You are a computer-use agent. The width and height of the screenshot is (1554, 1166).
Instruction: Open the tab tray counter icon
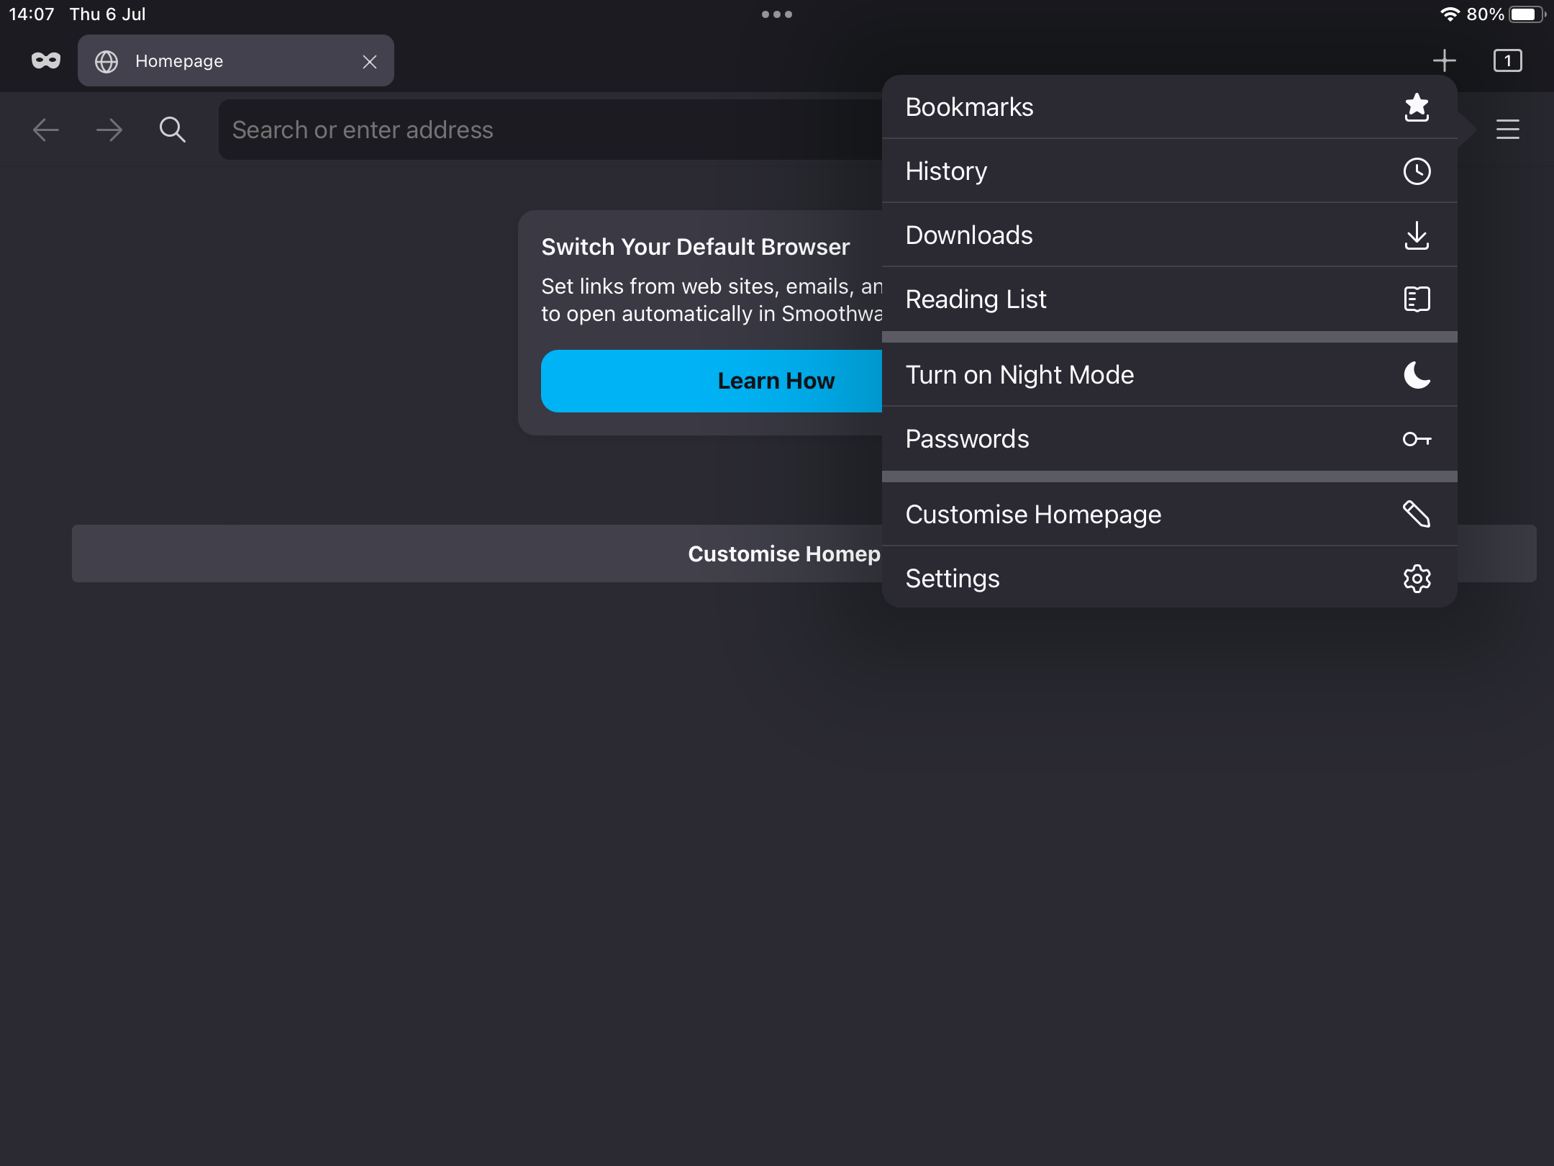pos(1507,60)
